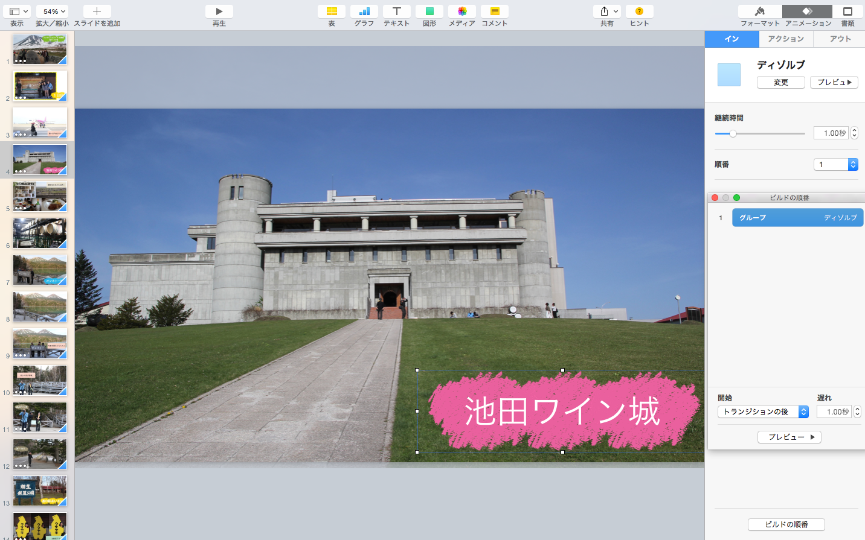
Task: Insert a chart using the グラフ icon
Action: click(364, 11)
